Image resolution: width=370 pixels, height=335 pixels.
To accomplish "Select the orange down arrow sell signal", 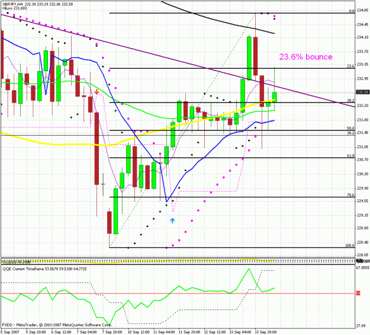I will pyautogui.click(x=96, y=92).
